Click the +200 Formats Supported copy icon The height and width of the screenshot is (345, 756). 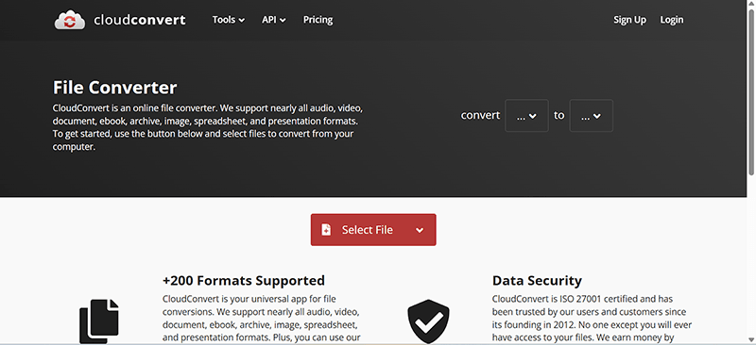click(x=99, y=321)
